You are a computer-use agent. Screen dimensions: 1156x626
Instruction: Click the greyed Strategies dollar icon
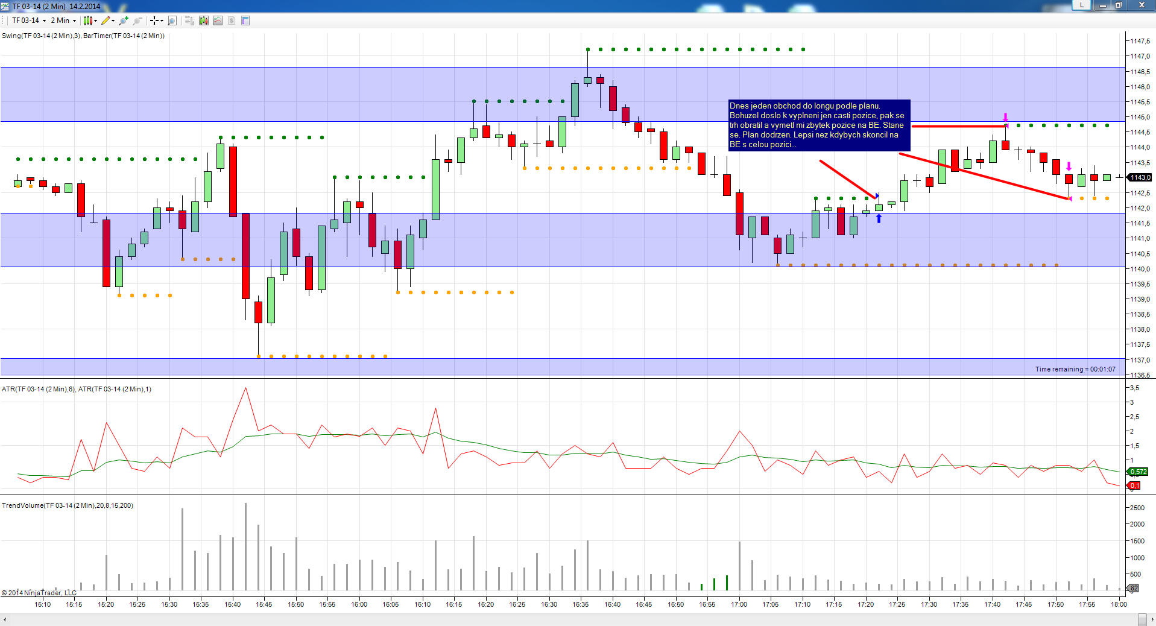[x=232, y=21]
